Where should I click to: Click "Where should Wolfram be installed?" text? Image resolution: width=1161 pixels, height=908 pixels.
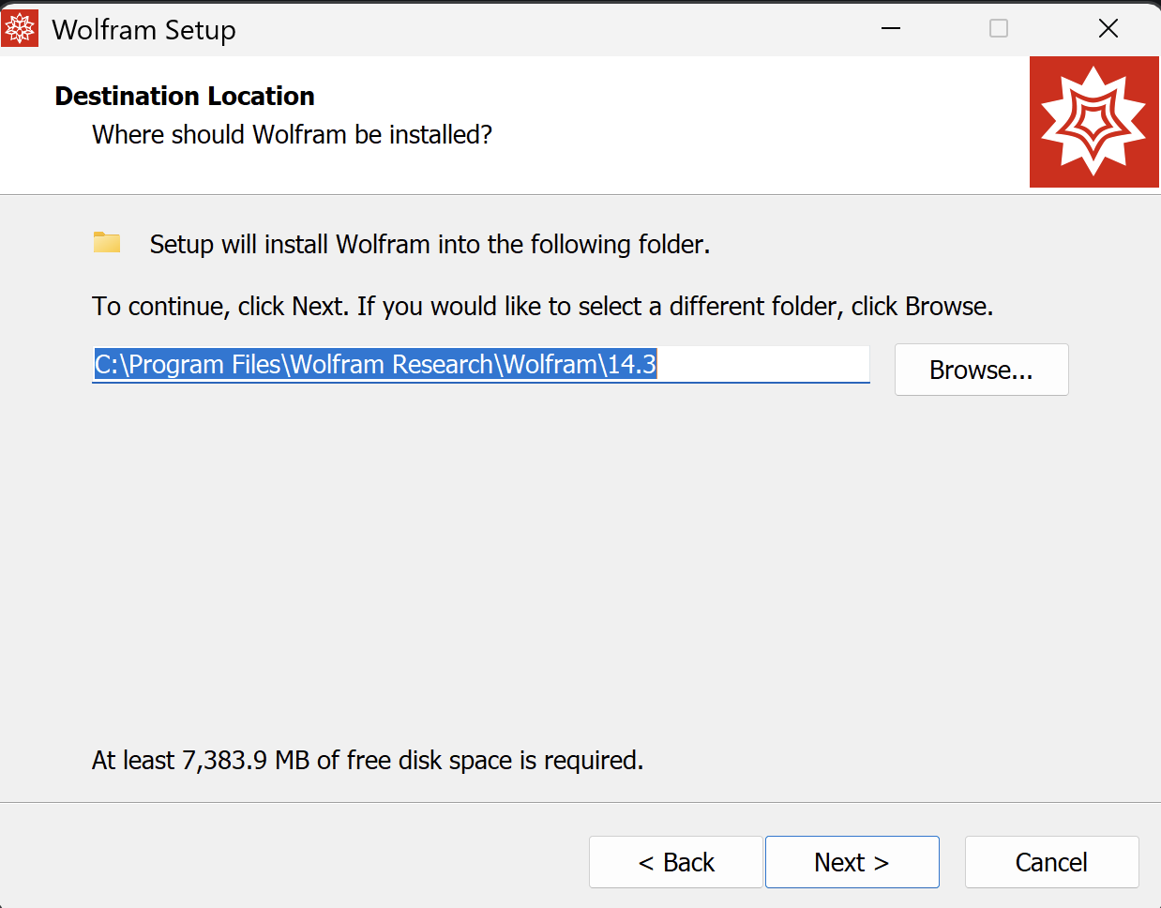pyautogui.click(x=292, y=135)
